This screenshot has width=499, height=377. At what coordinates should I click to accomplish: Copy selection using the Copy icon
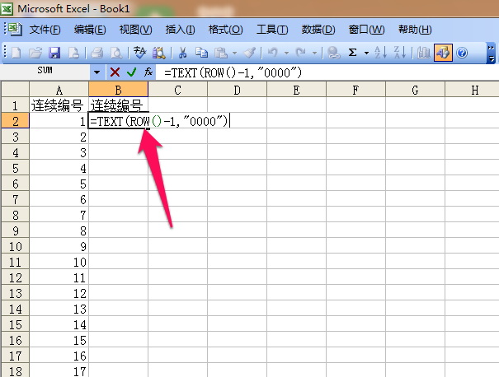201,53
